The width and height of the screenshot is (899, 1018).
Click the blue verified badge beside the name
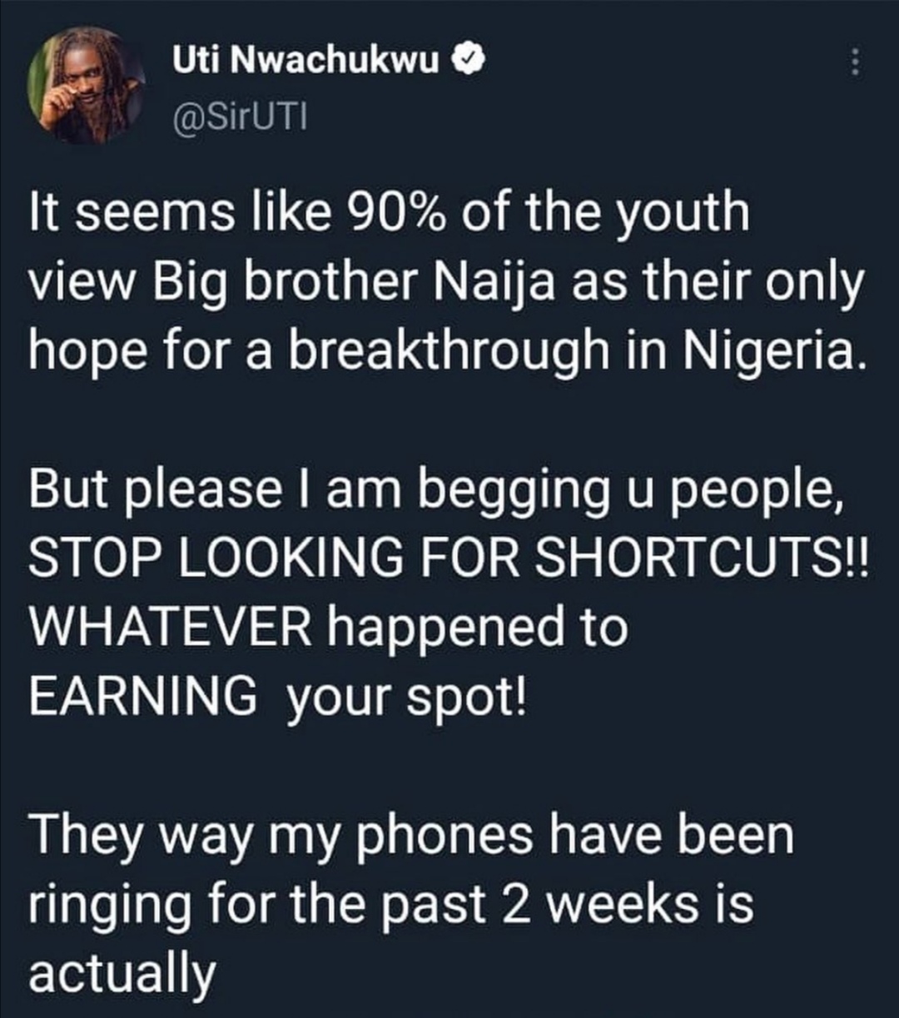click(464, 60)
